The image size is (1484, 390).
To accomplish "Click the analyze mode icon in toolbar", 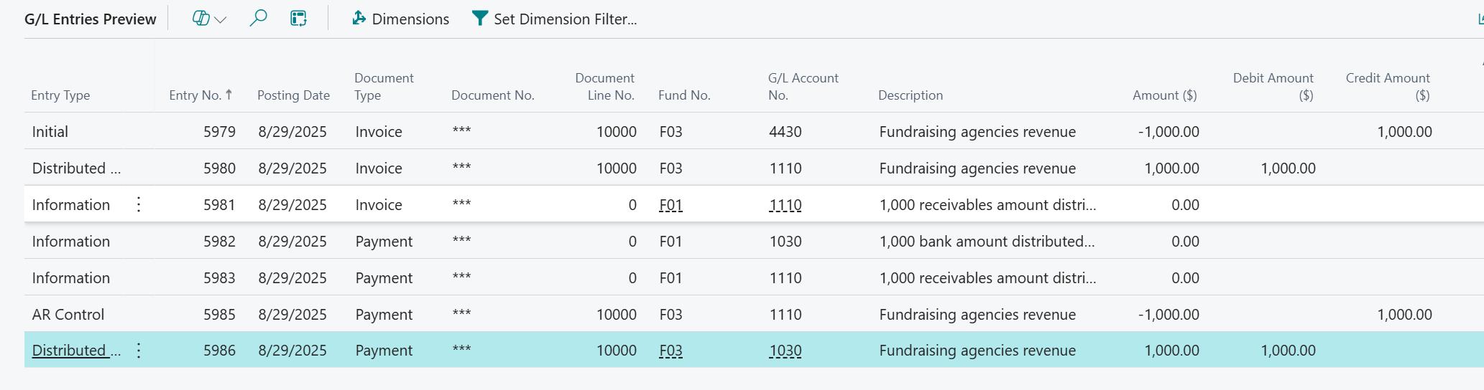I will click(298, 19).
